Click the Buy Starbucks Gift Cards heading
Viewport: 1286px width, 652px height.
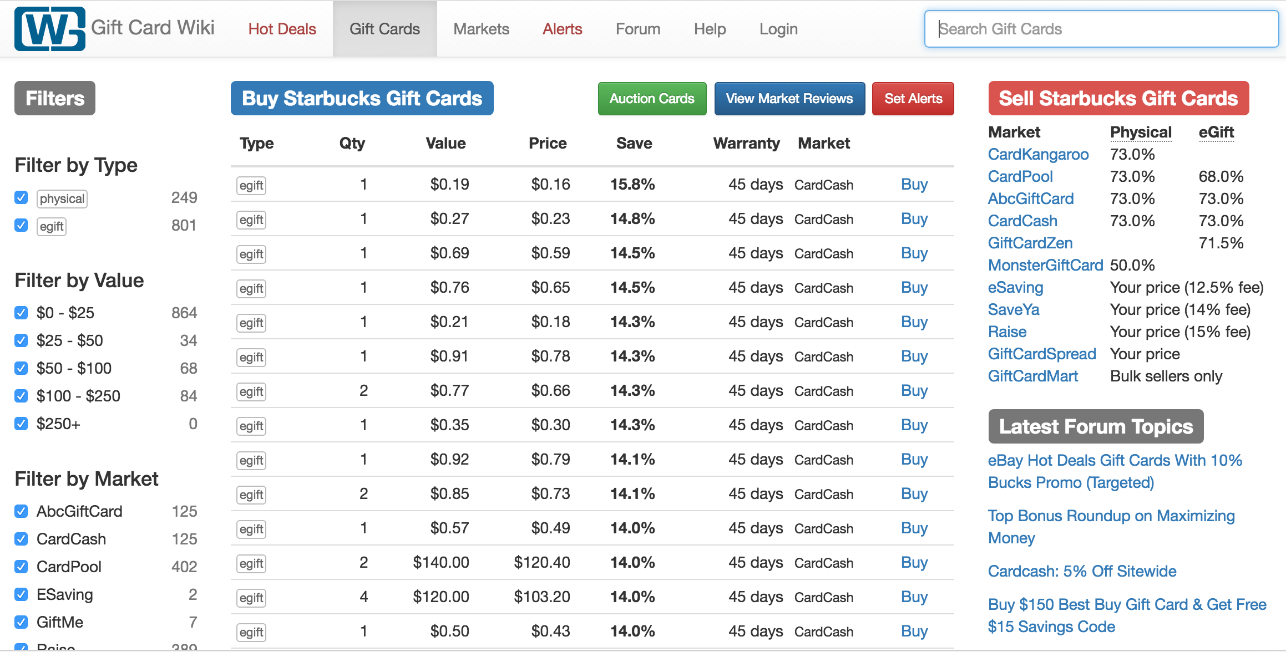362,98
